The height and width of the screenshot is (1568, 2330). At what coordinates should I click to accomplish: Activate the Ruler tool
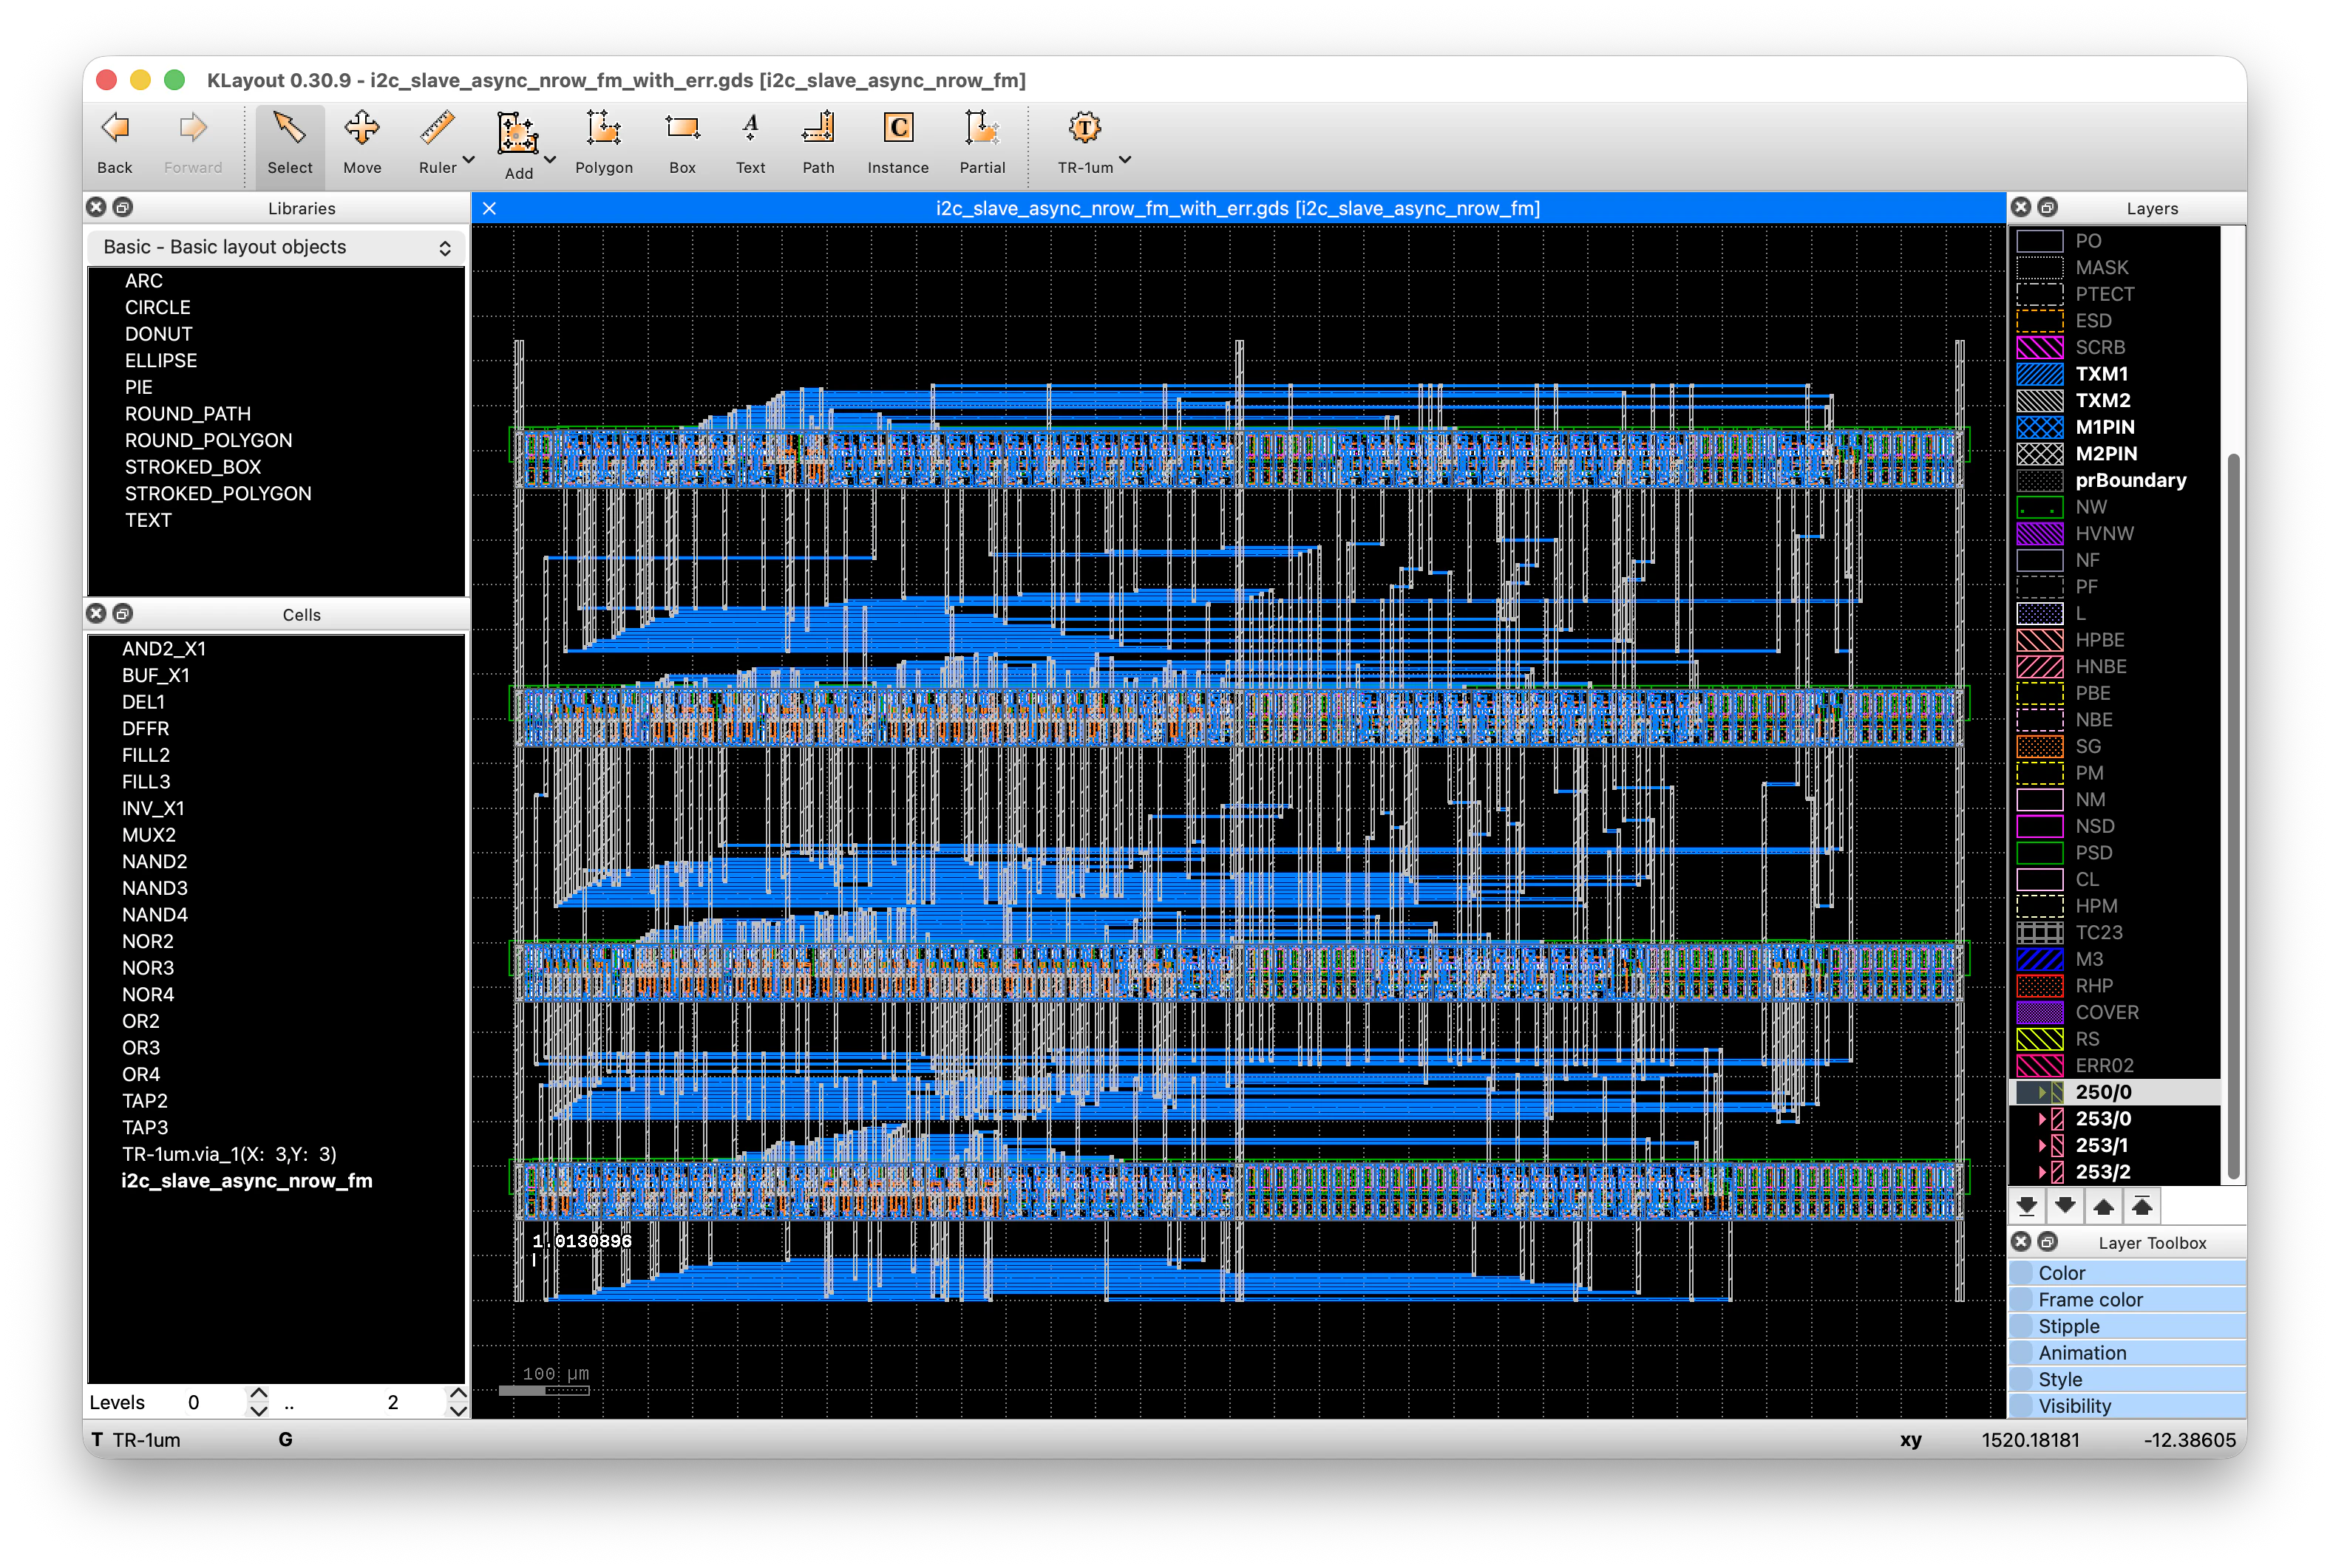pyautogui.click(x=437, y=143)
